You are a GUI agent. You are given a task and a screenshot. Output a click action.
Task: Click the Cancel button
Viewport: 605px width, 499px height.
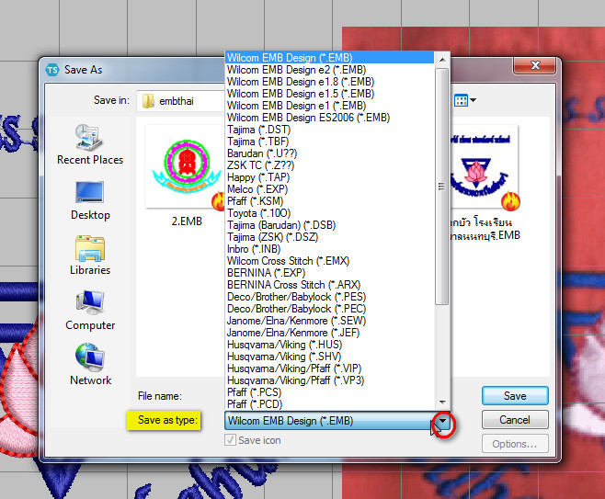point(515,420)
